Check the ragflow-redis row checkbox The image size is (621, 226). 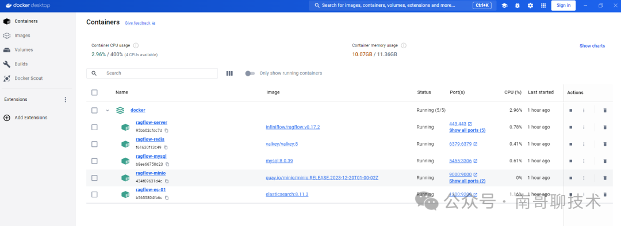click(x=94, y=144)
